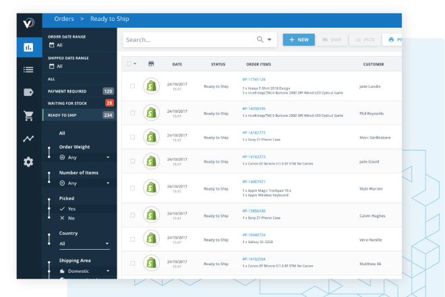Expand the Country dropdown
445x297 pixels.
(x=107, y=244)
